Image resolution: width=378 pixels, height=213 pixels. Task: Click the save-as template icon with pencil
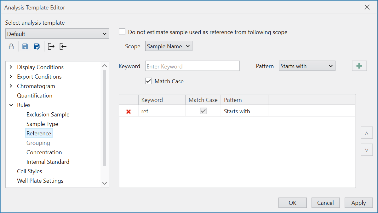37,47
